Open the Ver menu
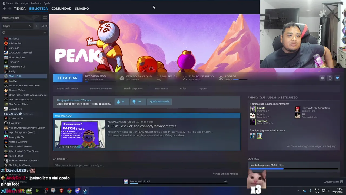Viewport: 346px width, 195px height. click(x=17, y=3)
